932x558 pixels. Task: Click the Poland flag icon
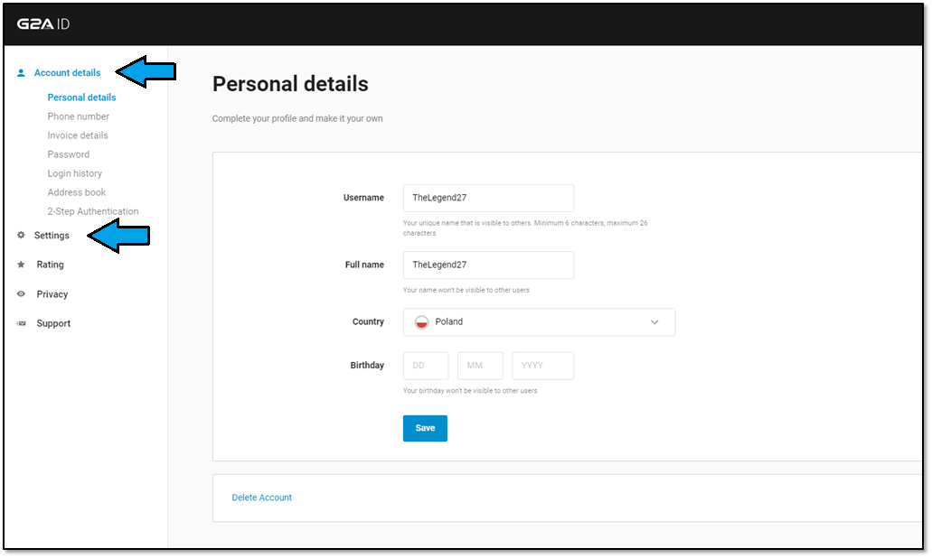(x=421, y=321)
